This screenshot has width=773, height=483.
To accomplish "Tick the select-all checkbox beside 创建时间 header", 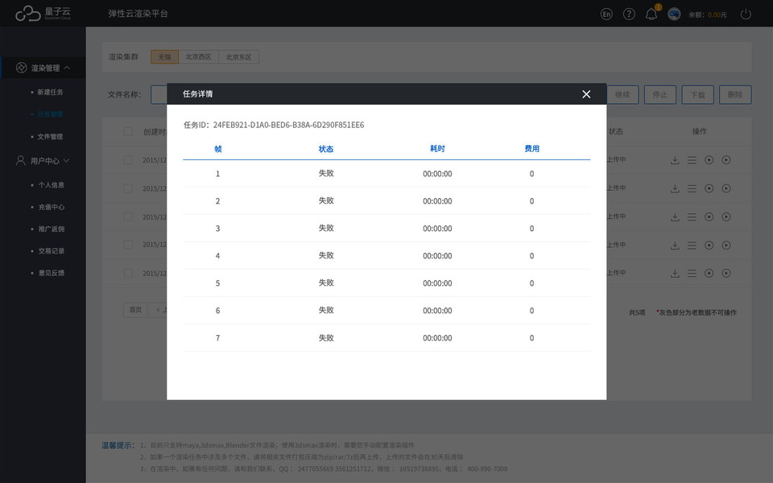I will (x=128, y=131).
